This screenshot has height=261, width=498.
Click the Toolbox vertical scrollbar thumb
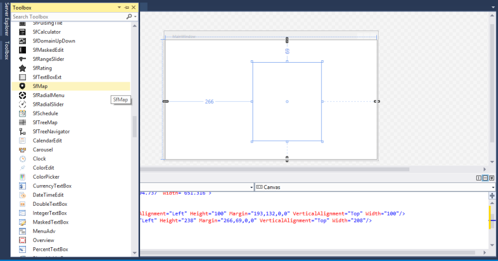135,126
